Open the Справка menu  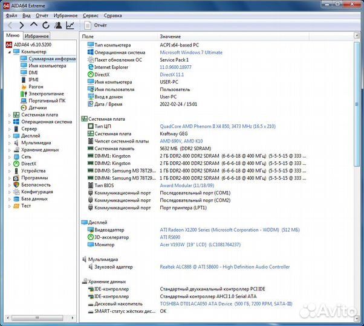(x=113, y=16)
